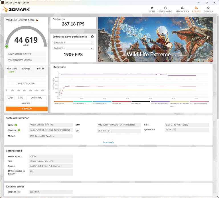Image resolution: width=219 pixels, height=198 pixels.
Task: Click the No data available chart text
Action: click(x=26, y=84)
